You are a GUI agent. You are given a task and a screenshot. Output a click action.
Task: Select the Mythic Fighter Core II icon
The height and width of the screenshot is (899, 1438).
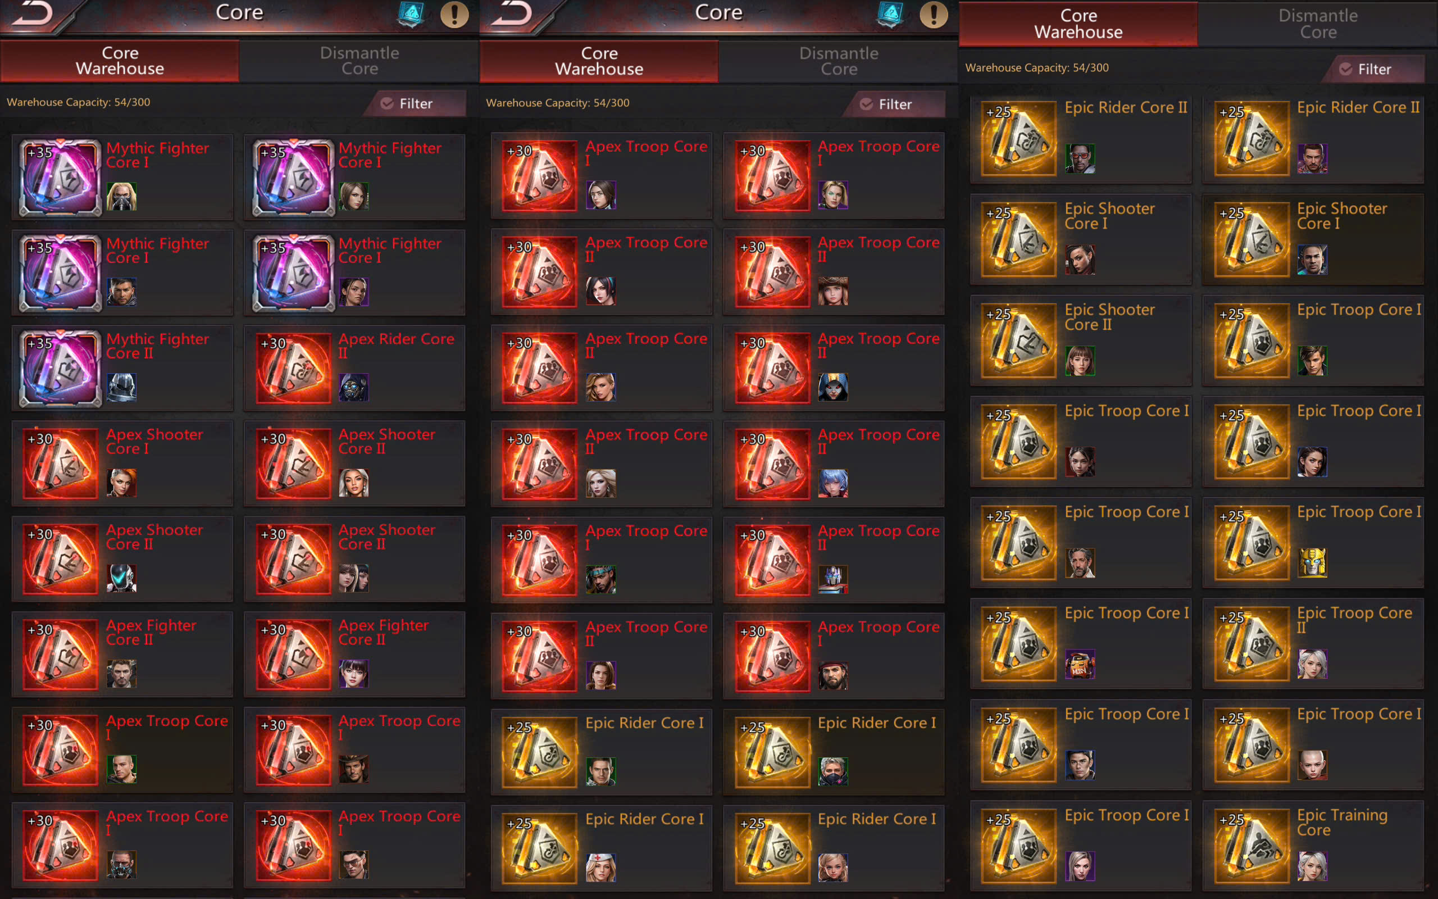[60, 368]
